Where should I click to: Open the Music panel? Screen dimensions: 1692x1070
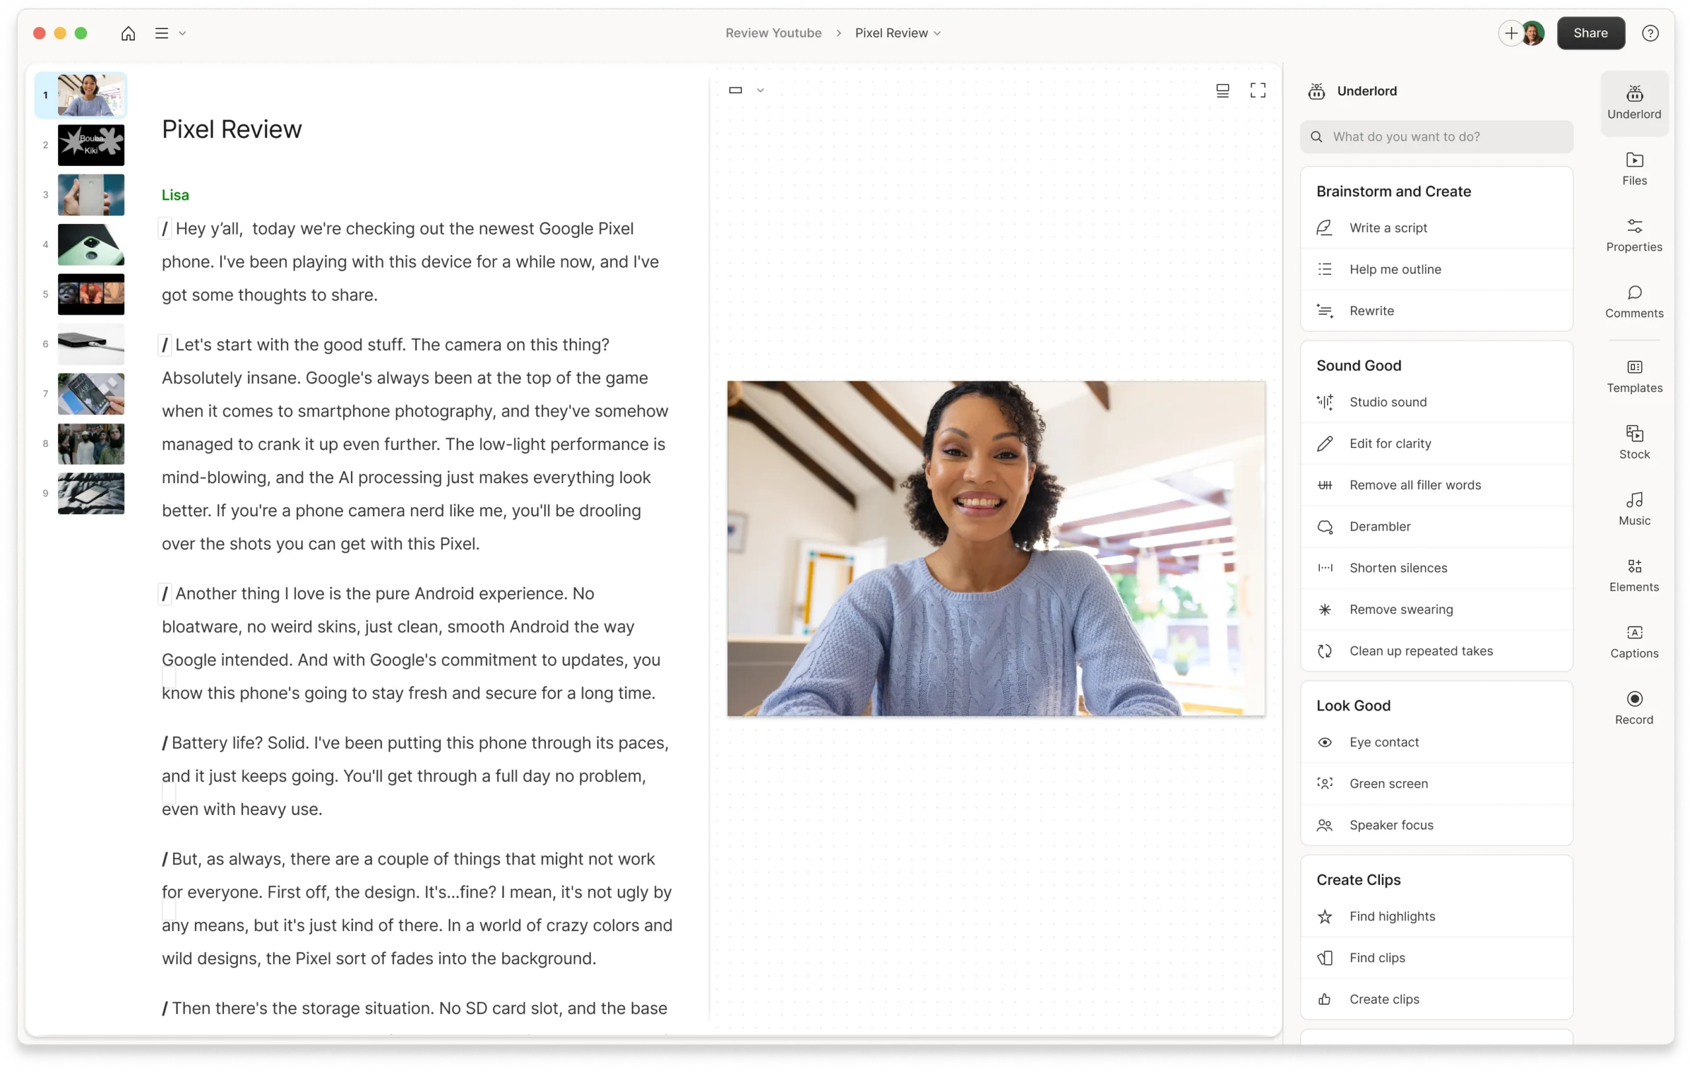pyautogui.click(x=1634, y=508)
